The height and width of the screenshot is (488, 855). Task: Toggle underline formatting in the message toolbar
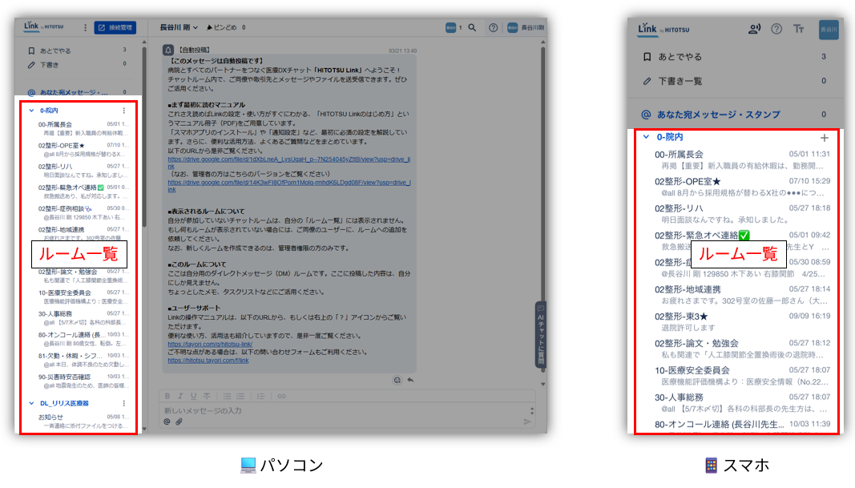tap(193, 396)
